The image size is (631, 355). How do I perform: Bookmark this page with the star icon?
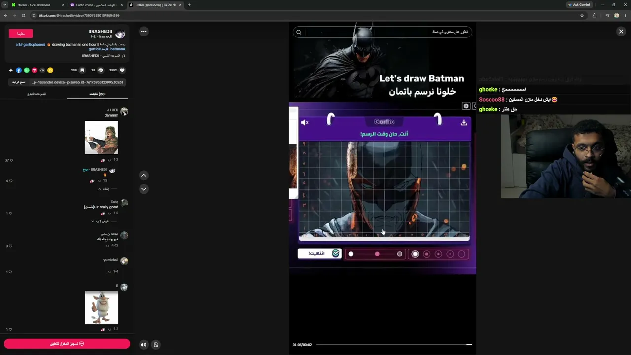click(582, 15)
